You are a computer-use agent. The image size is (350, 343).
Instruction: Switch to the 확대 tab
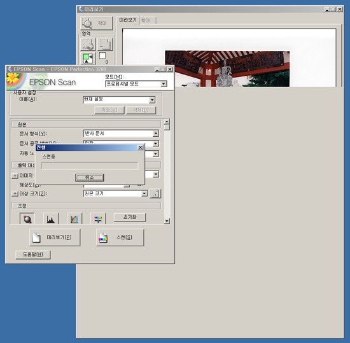click(148, 20)
